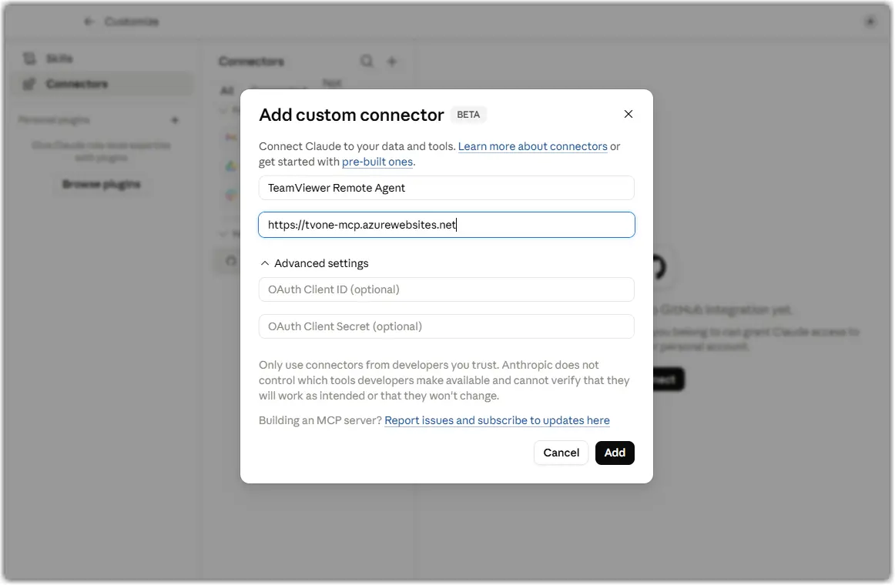Focus the connector name field TeamViewer Remote Agent
The image size is (895, 585).
(447, 188)
